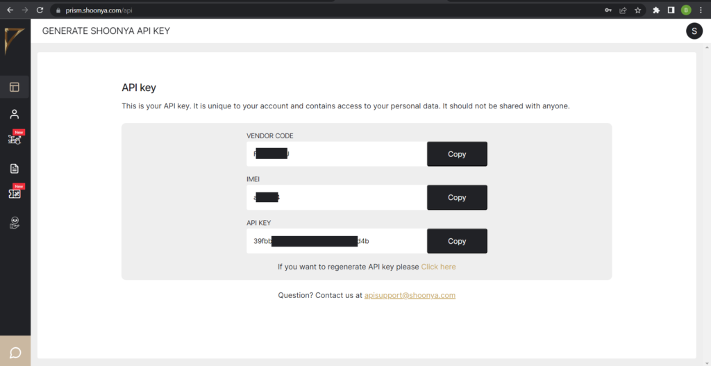Open the Chrome three-dot menu
Image resolution: width=711 pixels, height=366 pixels.
[701, 10]
